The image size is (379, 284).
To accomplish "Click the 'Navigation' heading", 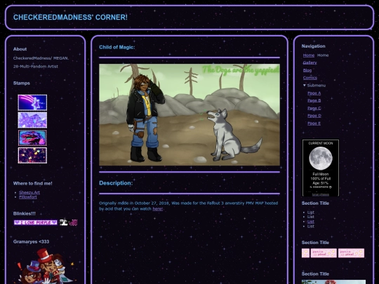I will [x=313, y=46].
